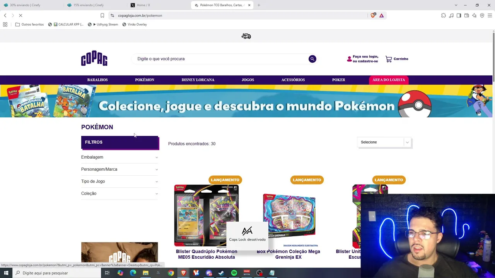
Task: Click the Carrinho link
Action: point(401,59)
